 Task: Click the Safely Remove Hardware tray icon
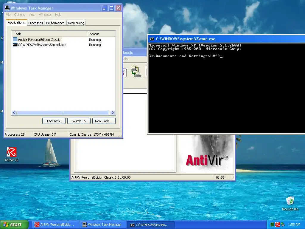[283, 225]
